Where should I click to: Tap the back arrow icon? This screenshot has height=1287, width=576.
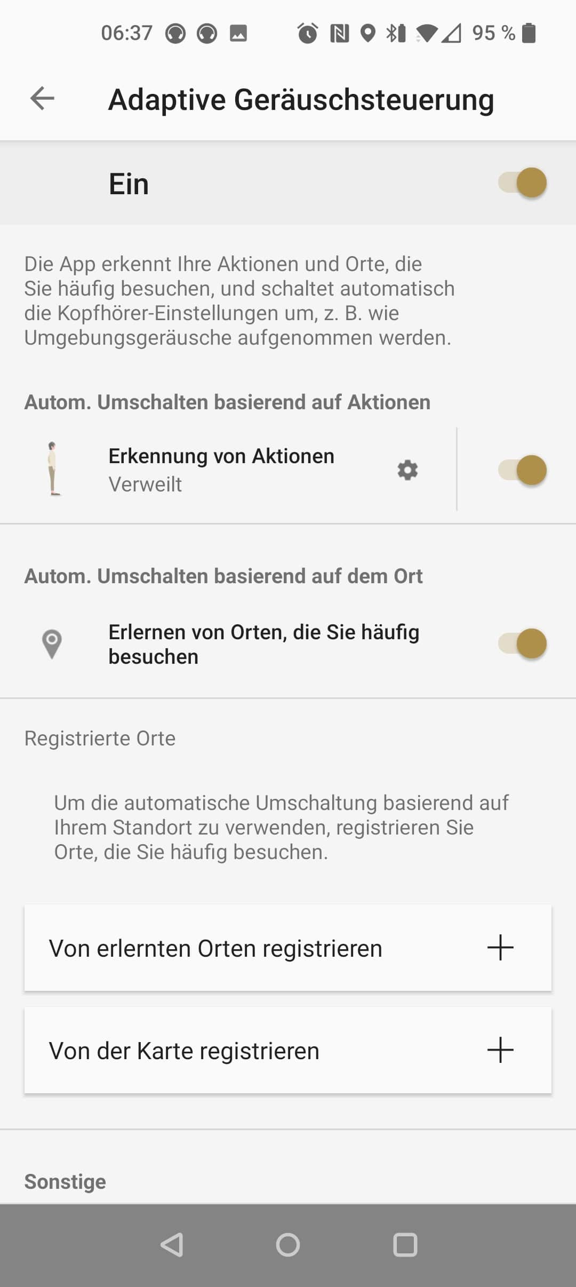click(x=42, y=99)
